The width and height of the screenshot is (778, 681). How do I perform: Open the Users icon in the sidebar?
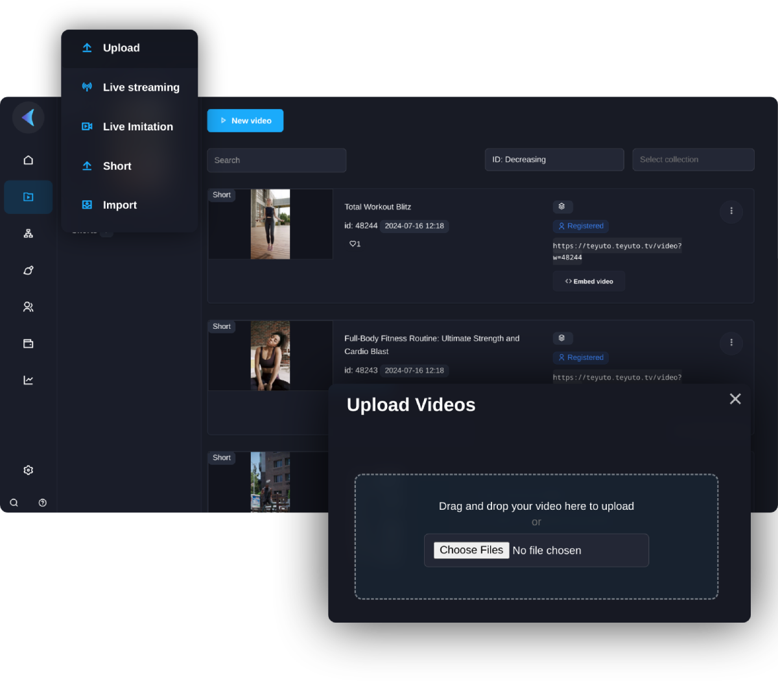[x=28, y=307]
